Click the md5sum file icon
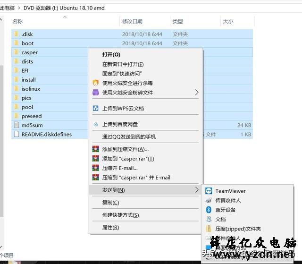The width and height of the screenshot is (302, 264). pyautogui.click(x=17, y=125)
